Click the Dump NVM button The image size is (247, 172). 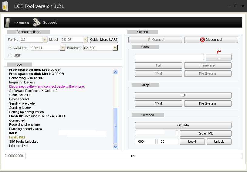click(158, 104)
